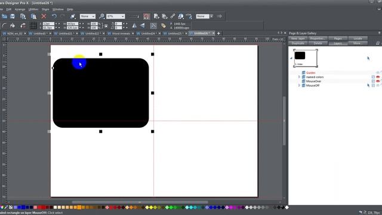The image size is (382, 215).
Task: Click the Open file icon
Action: [x=4, y=16]
